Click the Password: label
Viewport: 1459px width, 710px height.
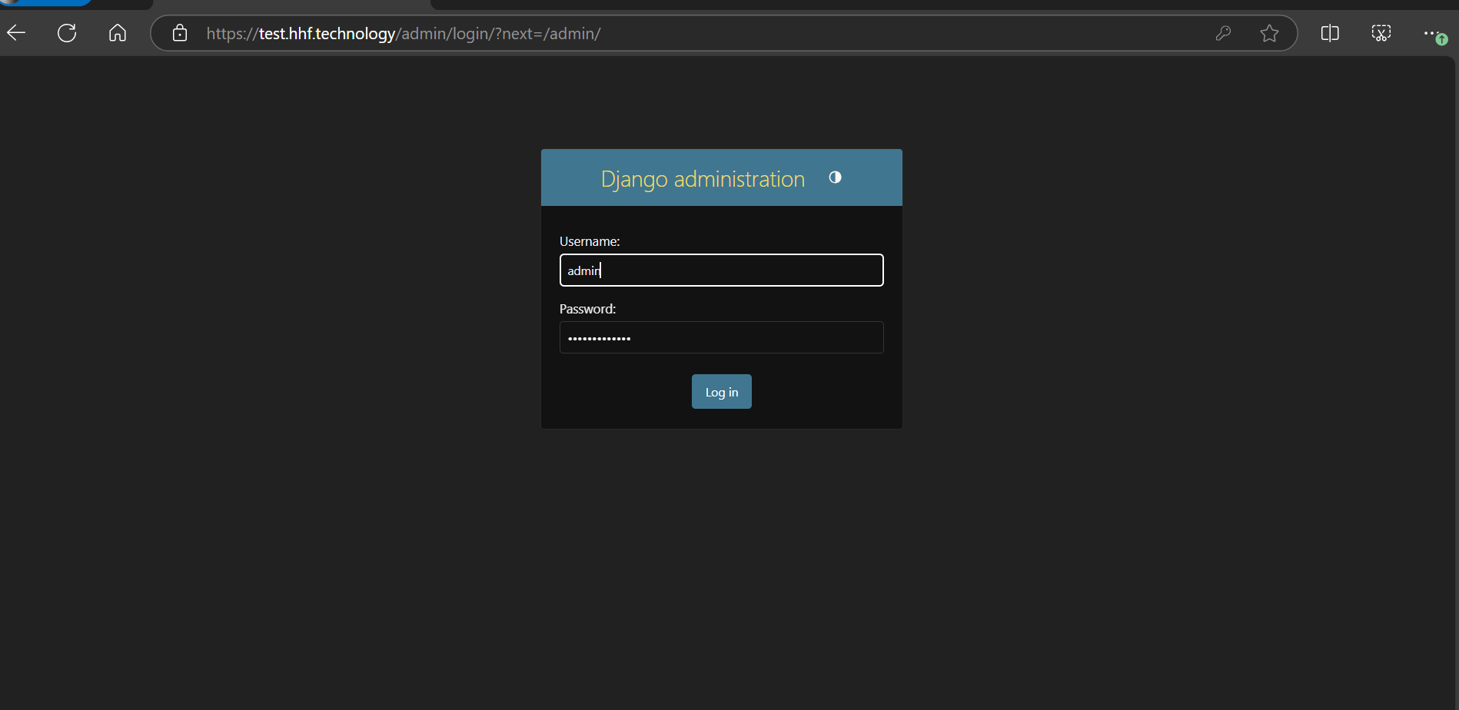click(x=588, y=309)
